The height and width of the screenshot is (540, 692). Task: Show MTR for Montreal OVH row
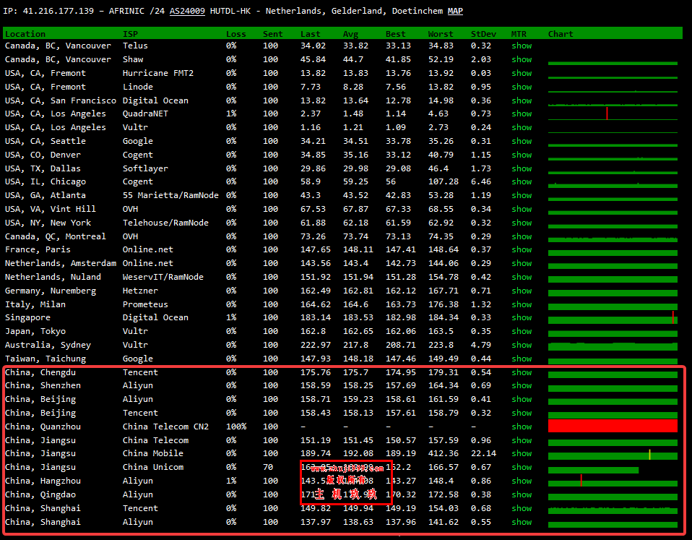[x=522, y=236]
